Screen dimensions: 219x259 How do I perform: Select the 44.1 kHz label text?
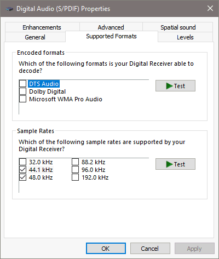pos(41,170)
